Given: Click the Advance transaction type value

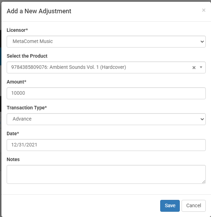Looking at the screenshot, I should (x=22, y=119).
